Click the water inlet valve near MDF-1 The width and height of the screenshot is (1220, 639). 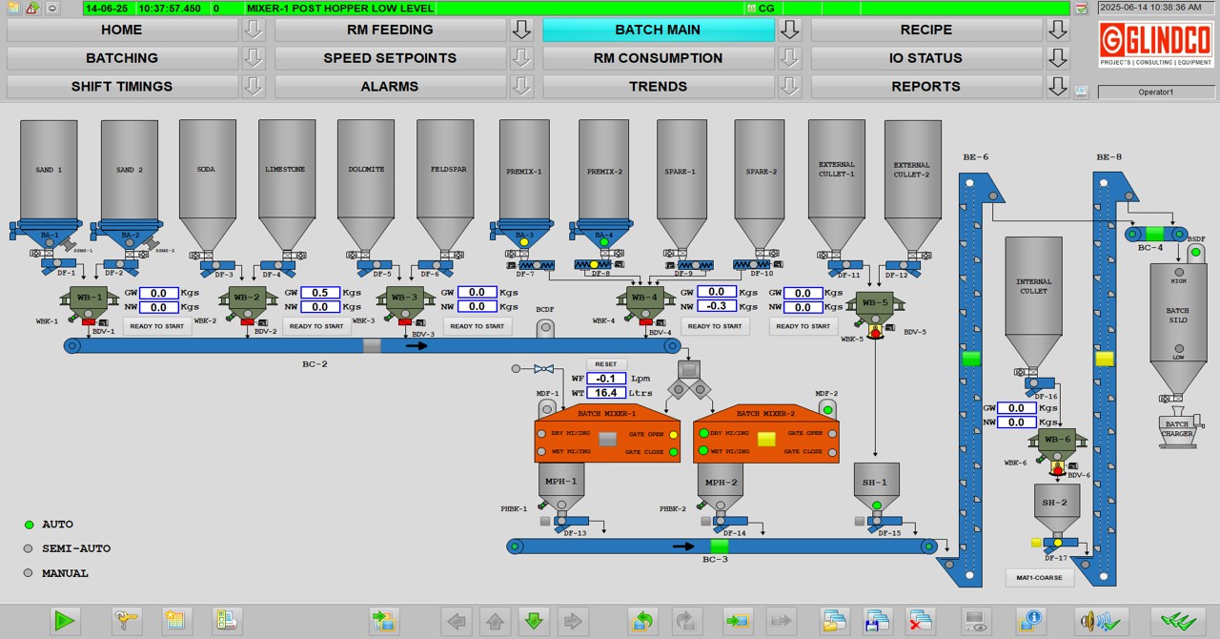543,368
